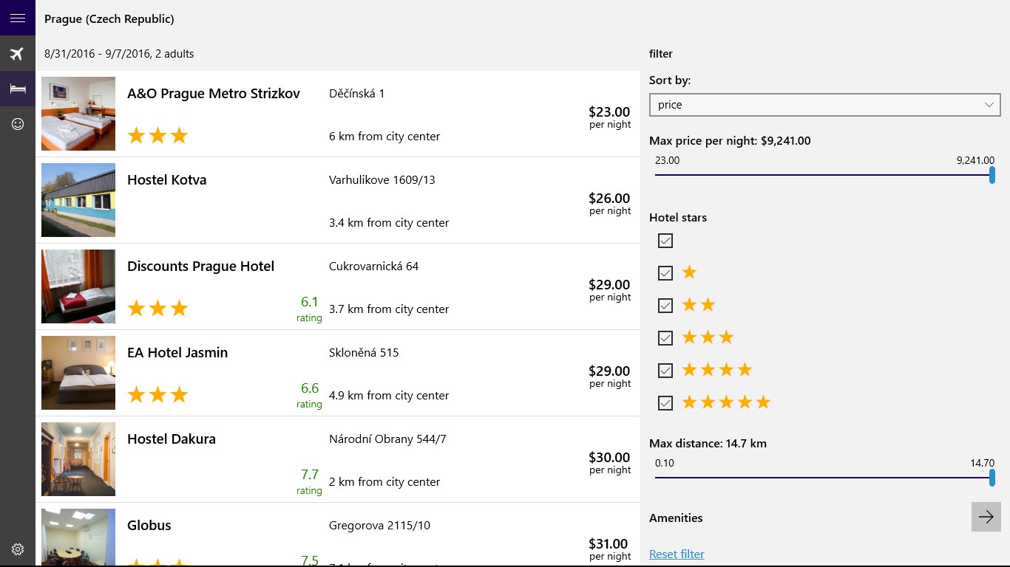Click A&O Prague Metro Strizkov star rating
Screen dimensions: 1010x567
pyautogui.click(x=157, y=136)
